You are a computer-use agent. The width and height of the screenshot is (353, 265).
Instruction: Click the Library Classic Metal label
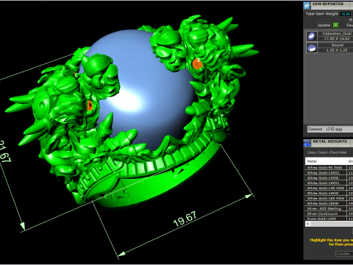pyautogui.click(x=327, y=152)
